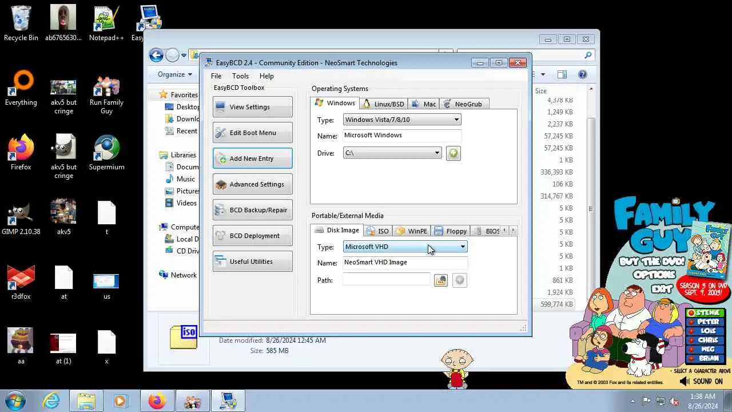Click Peter in Family Guy character list
732x412 pixels.
[706, 322]
